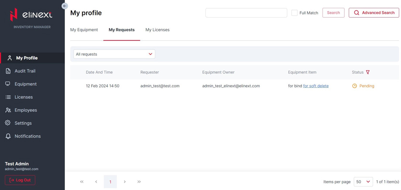
Task: Click the Status column filter icon
Action: [x=368, y=72]
